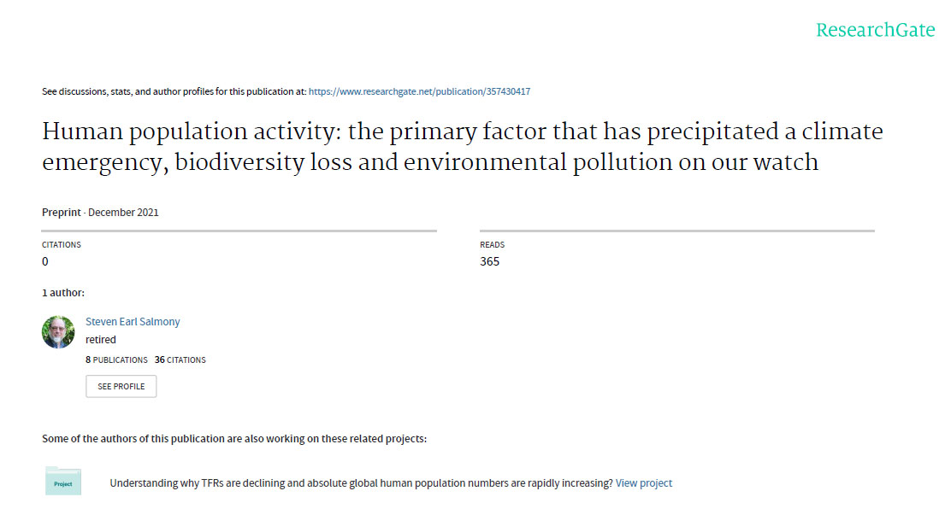Click the 8 PUBLICATIONS count

click(x=116, y=360)
